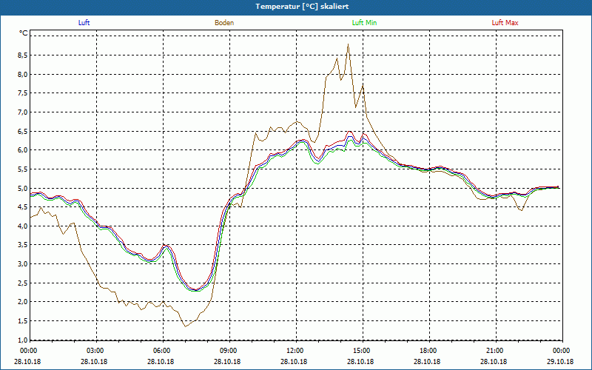Click the title 'Temperatur [°C] skaliert'
Screen dimensions: 592x370
point(302,7)
